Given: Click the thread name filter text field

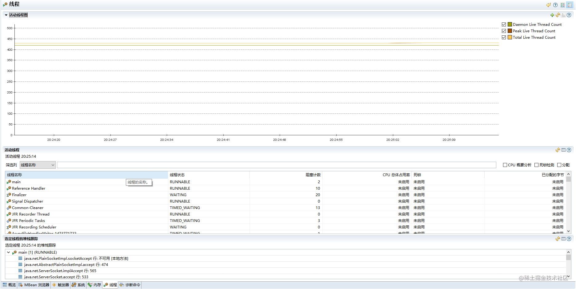Looking at the screenshot, I should click(277, 165).
